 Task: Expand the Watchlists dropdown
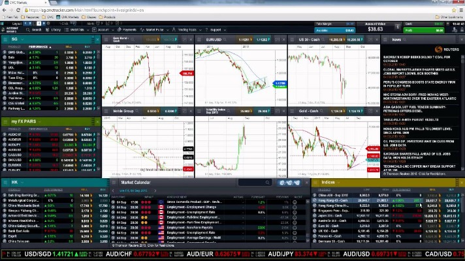click(78, 29)
